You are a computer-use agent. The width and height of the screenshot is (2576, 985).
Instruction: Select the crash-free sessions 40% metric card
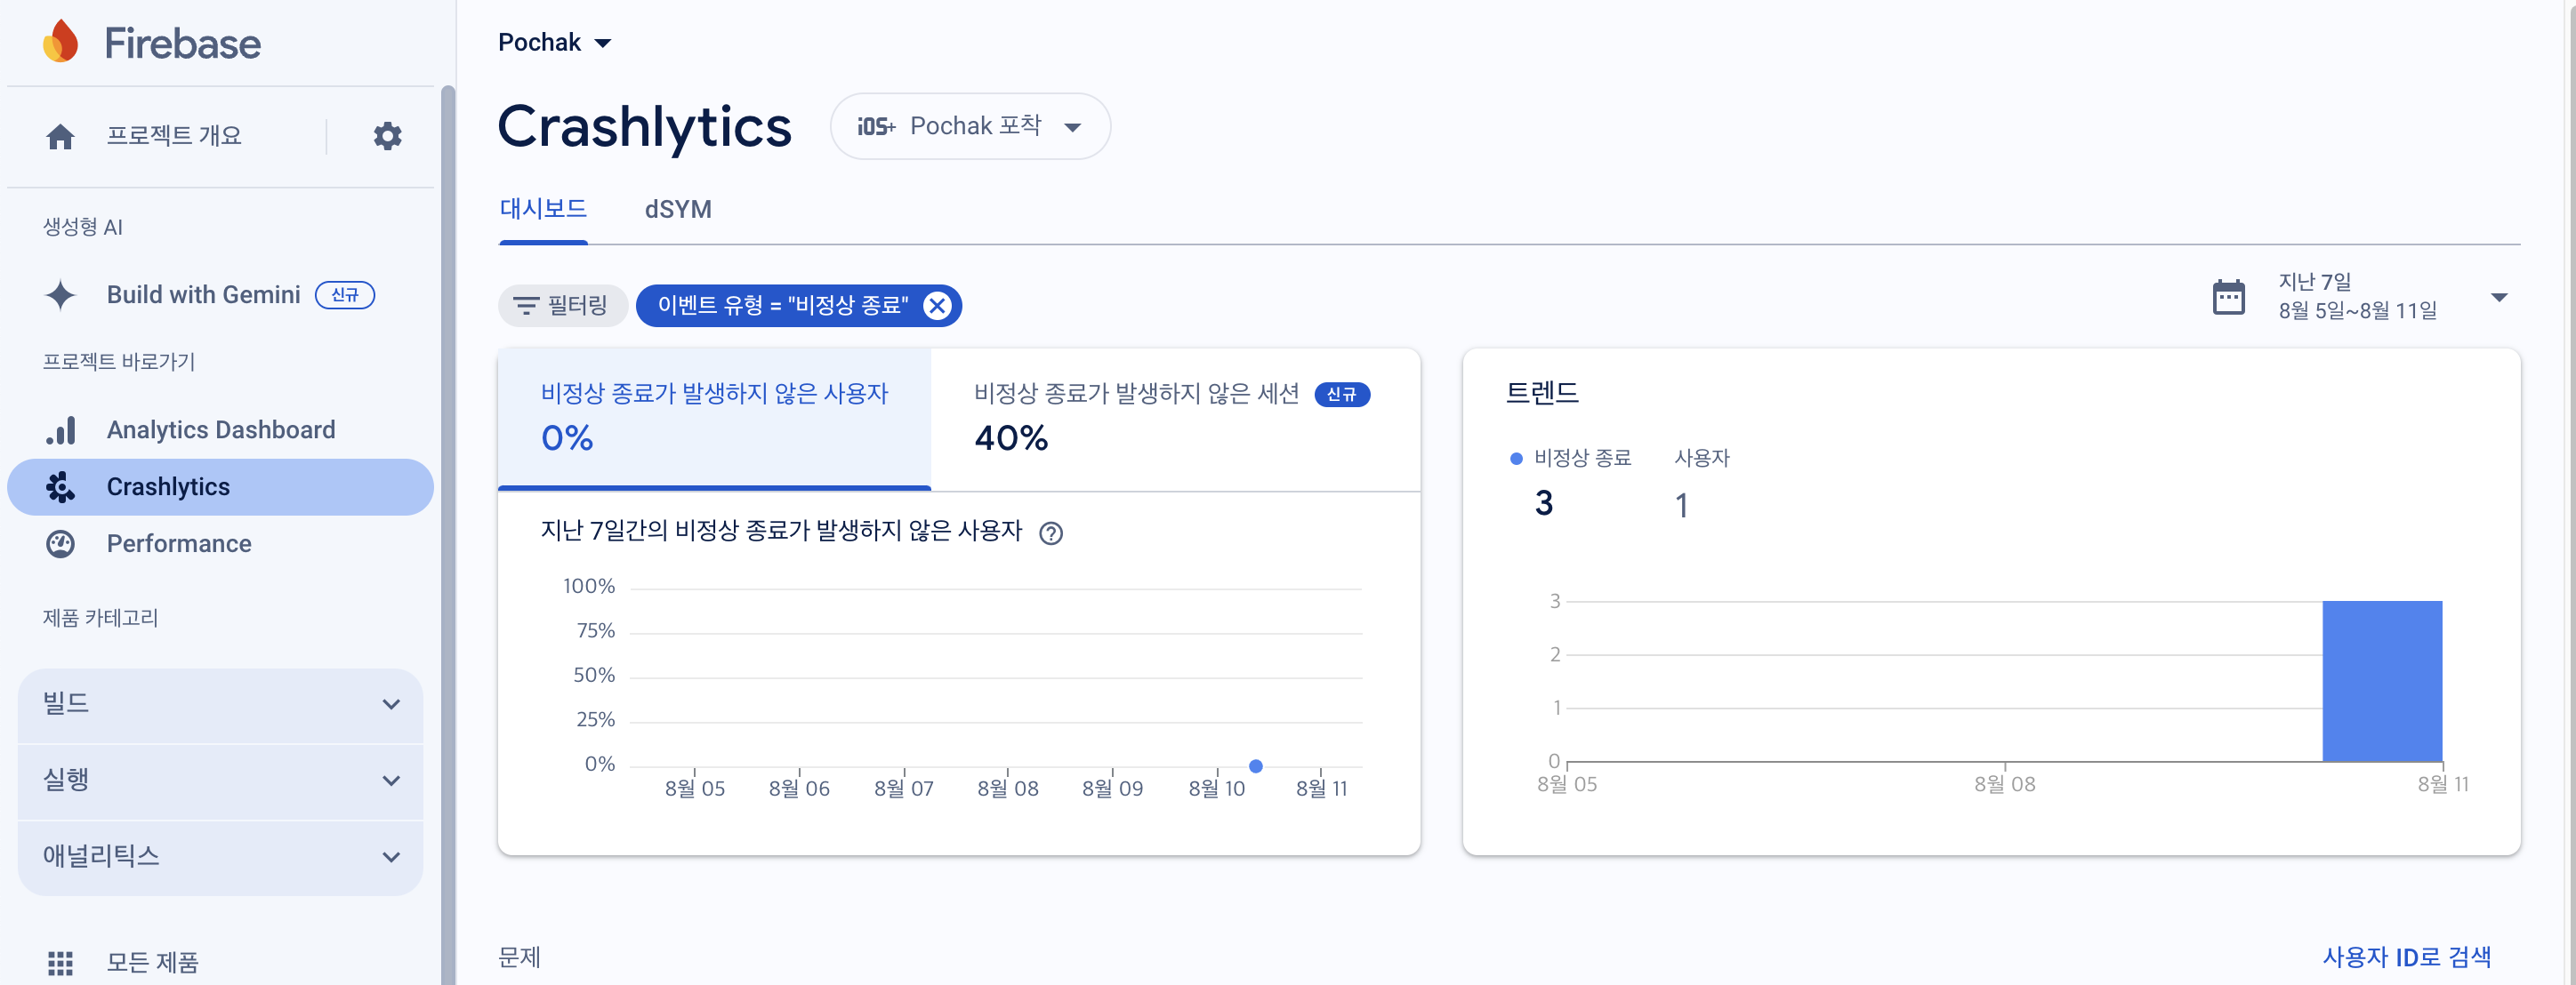click(x=1174, y=418)
